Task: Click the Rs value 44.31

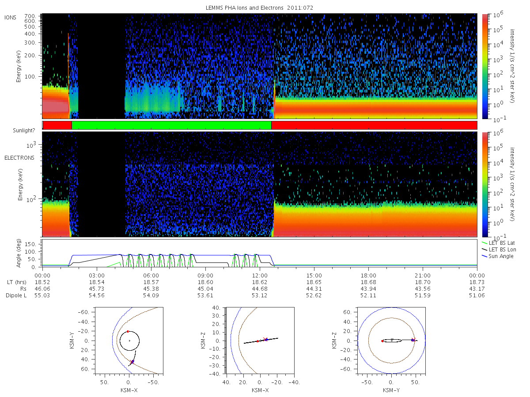Action: click(314, 288)
